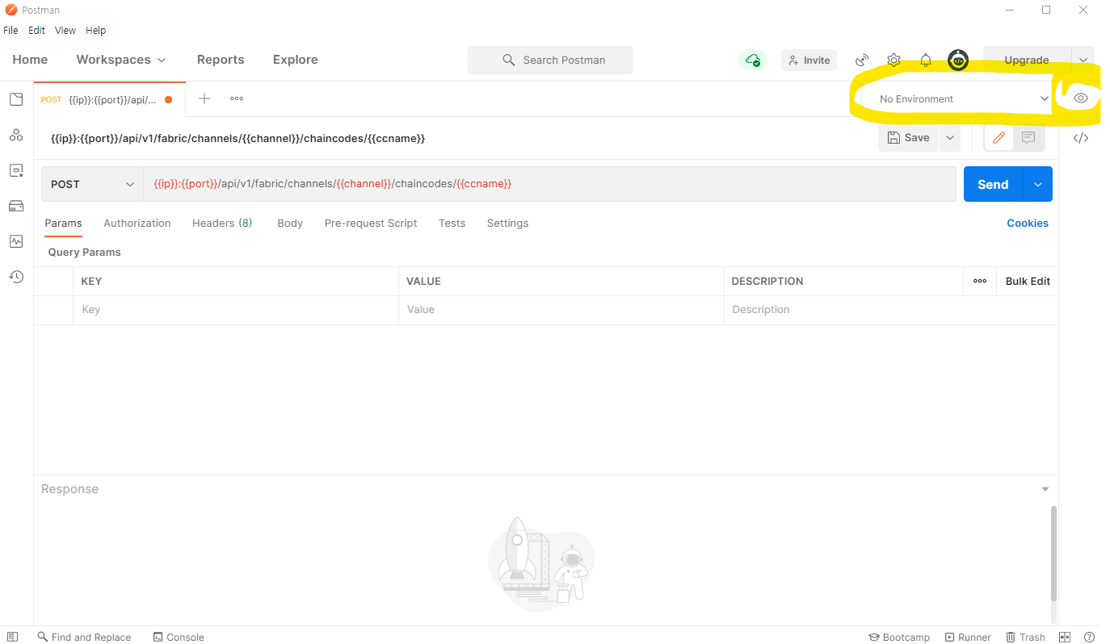The image size is (1110, 644).
Task: Open the Help menu
Action: 96,31
